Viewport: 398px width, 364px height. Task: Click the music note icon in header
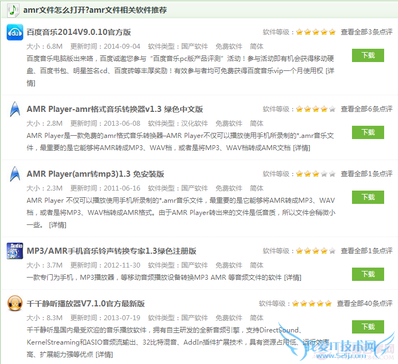pyautogui.click(x=13, y=10)
